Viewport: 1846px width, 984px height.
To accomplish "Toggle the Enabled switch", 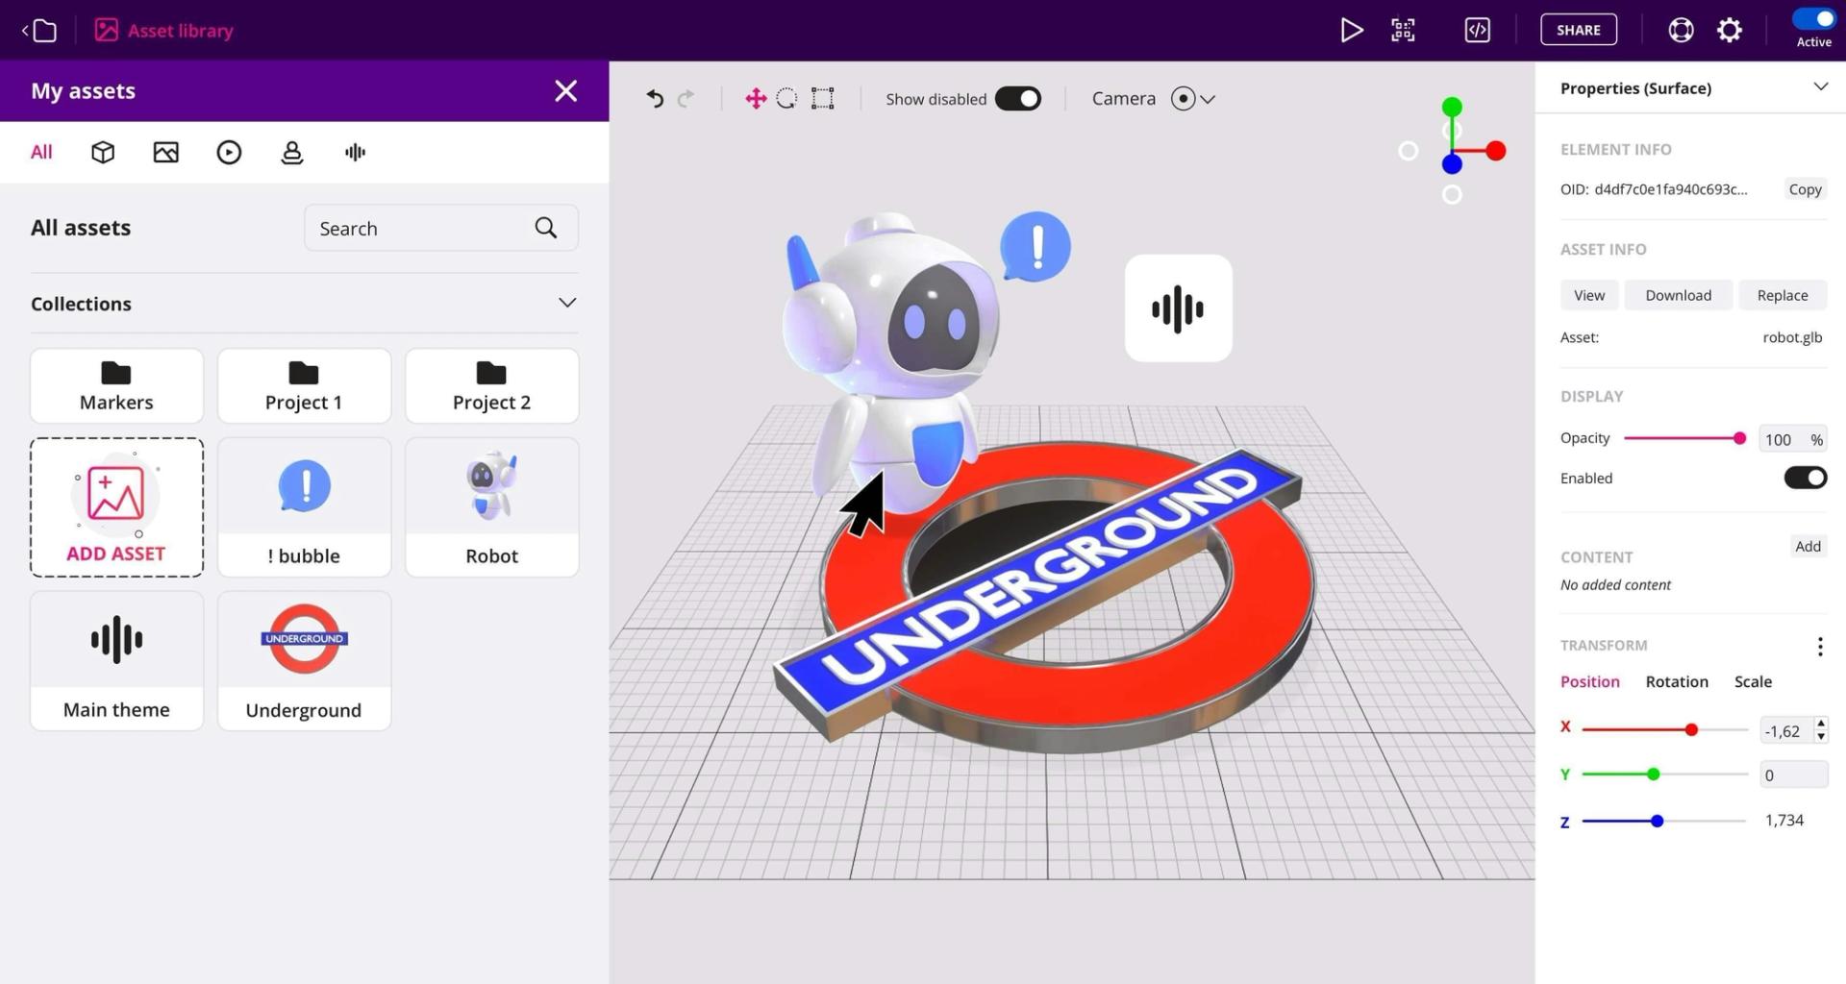I will (1805, 478).
